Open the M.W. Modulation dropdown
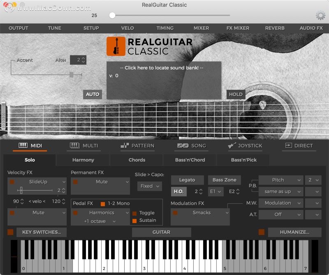 pos(281,203)
